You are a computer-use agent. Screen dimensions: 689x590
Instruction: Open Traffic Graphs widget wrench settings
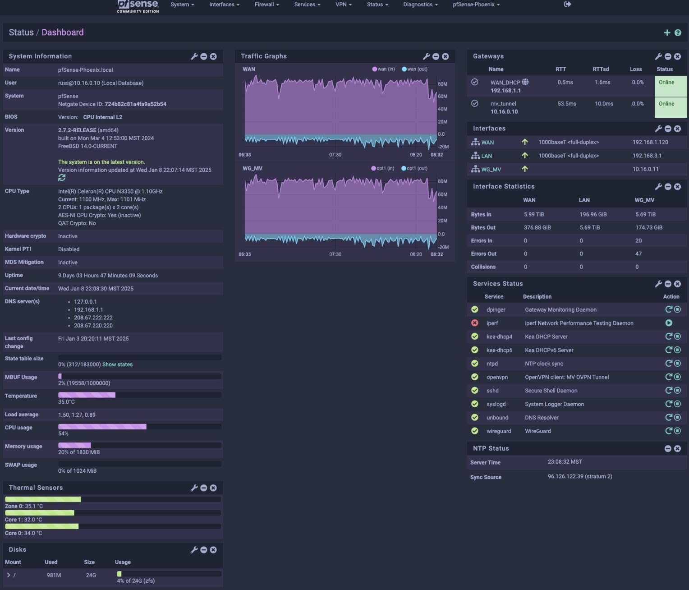tap(426, 56)
